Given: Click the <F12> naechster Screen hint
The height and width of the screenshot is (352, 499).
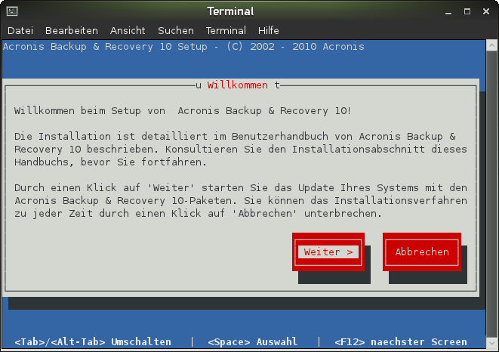Looking at the screenshot, I should point(401,342).
